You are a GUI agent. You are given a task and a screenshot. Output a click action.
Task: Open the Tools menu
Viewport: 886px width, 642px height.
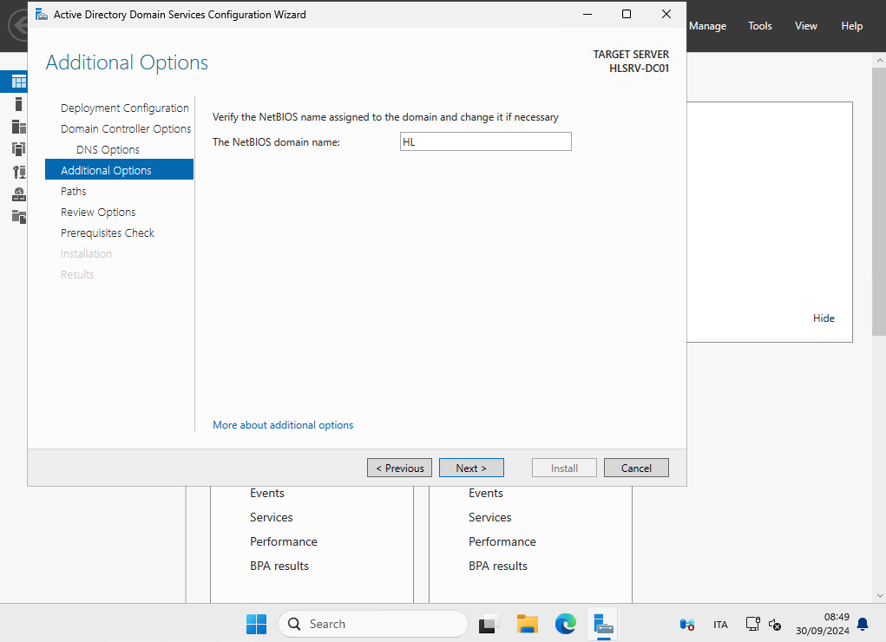click(x=759, y=26)
